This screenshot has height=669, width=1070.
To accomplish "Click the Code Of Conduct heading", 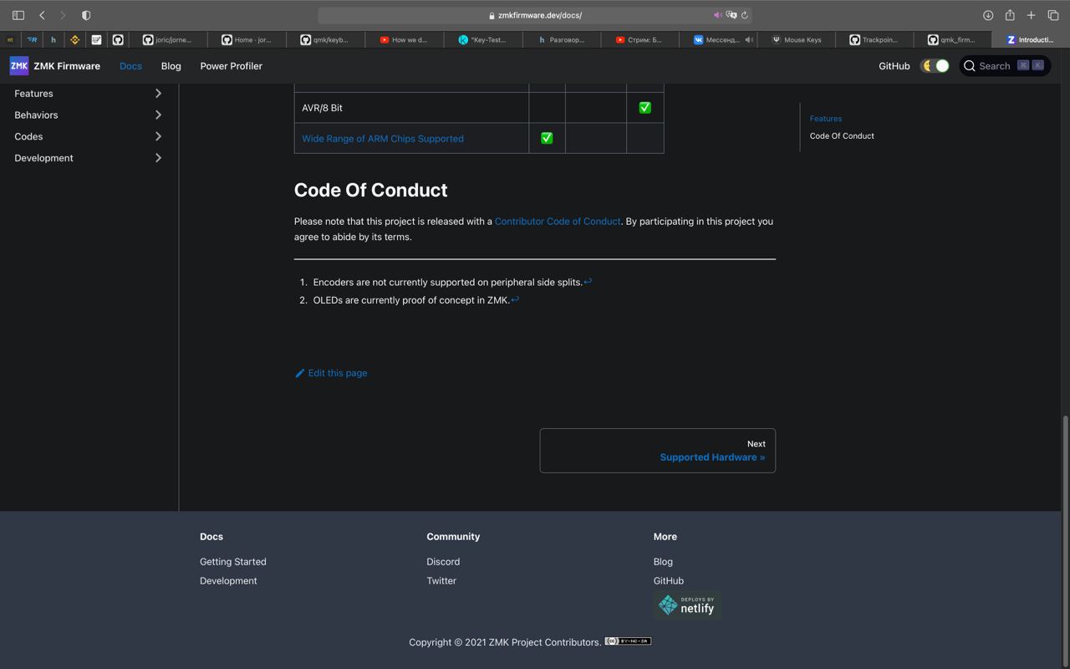I will point(370,190).
